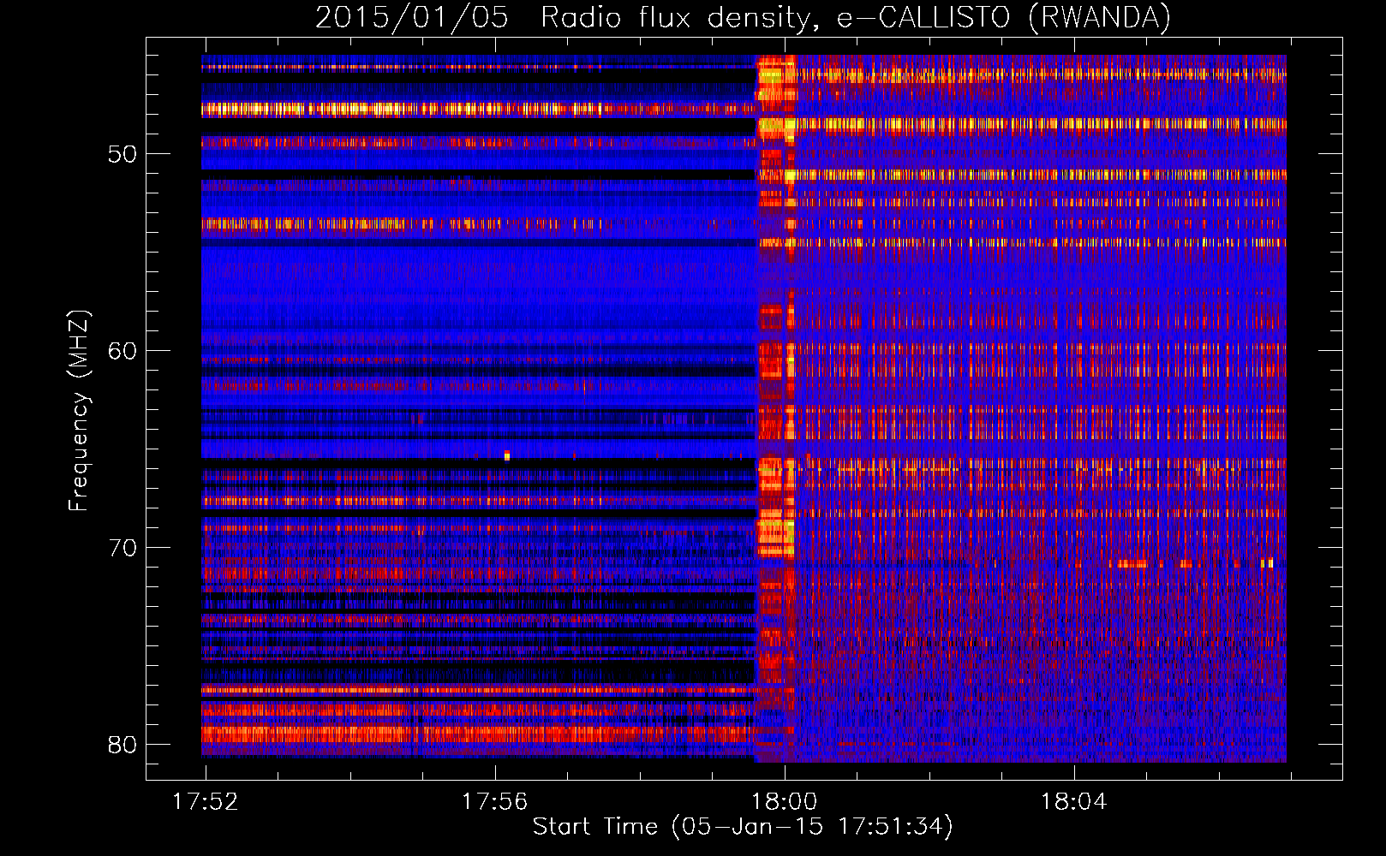The width and height of the screenshot is (1386, 856).
Task: Click the orange band at 80 MHz near 17:52
Action: (x=257, y=734)
